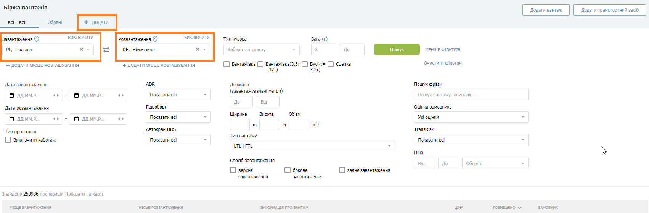
Task: Click the plus icon on the ДОДАТИ tab
Action: pyautogui.click(x=86, y=22)
